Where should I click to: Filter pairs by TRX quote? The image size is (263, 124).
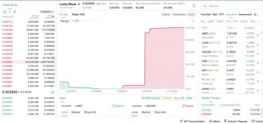(252, 22)
